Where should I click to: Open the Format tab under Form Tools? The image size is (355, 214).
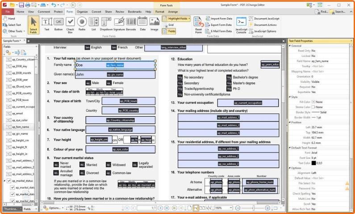click(x=160, y=12)
